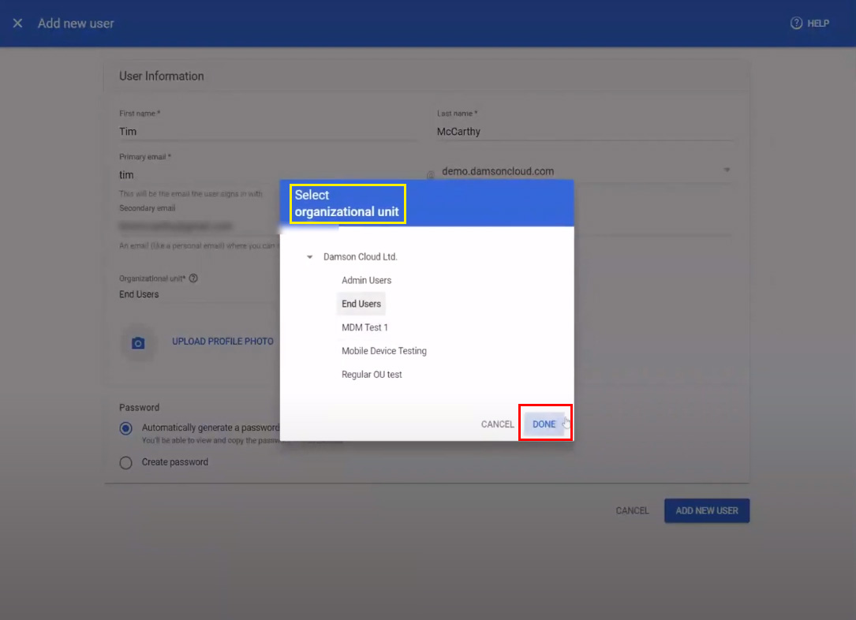Click the camera profile photo icon
The width and height of the screenshot is (856, 620).
(x=138, y=343)
